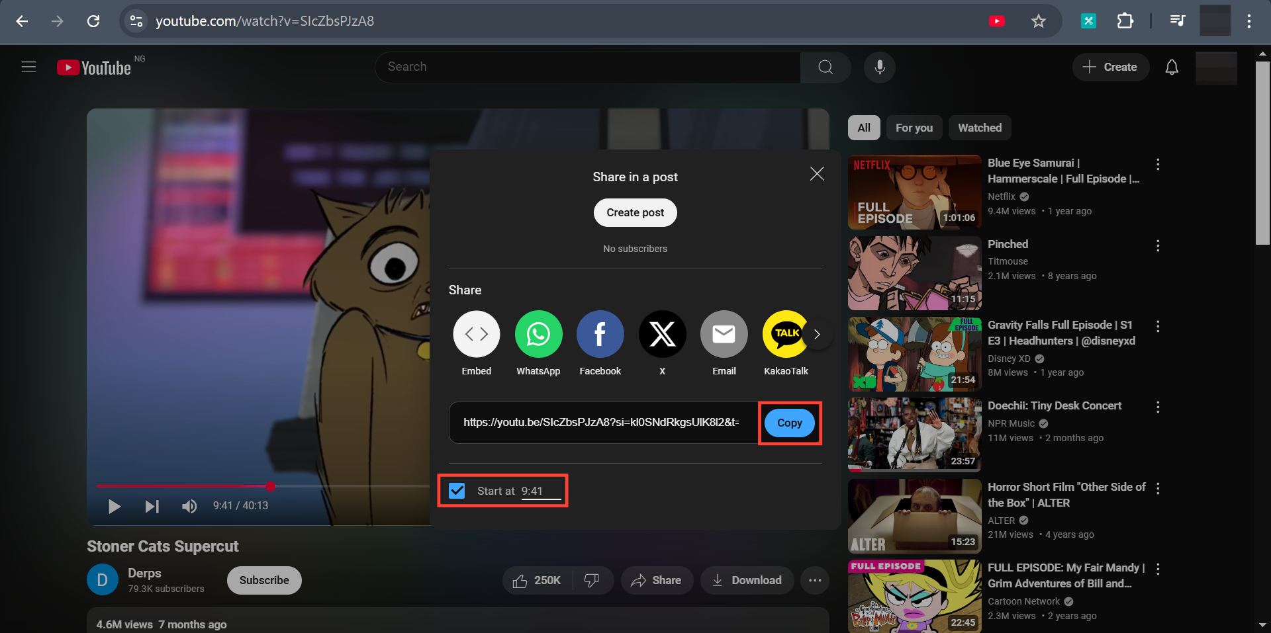Bookmark this page with the star icon
The height and width of the screenshot is (633, 1271).
(1038, 21)
